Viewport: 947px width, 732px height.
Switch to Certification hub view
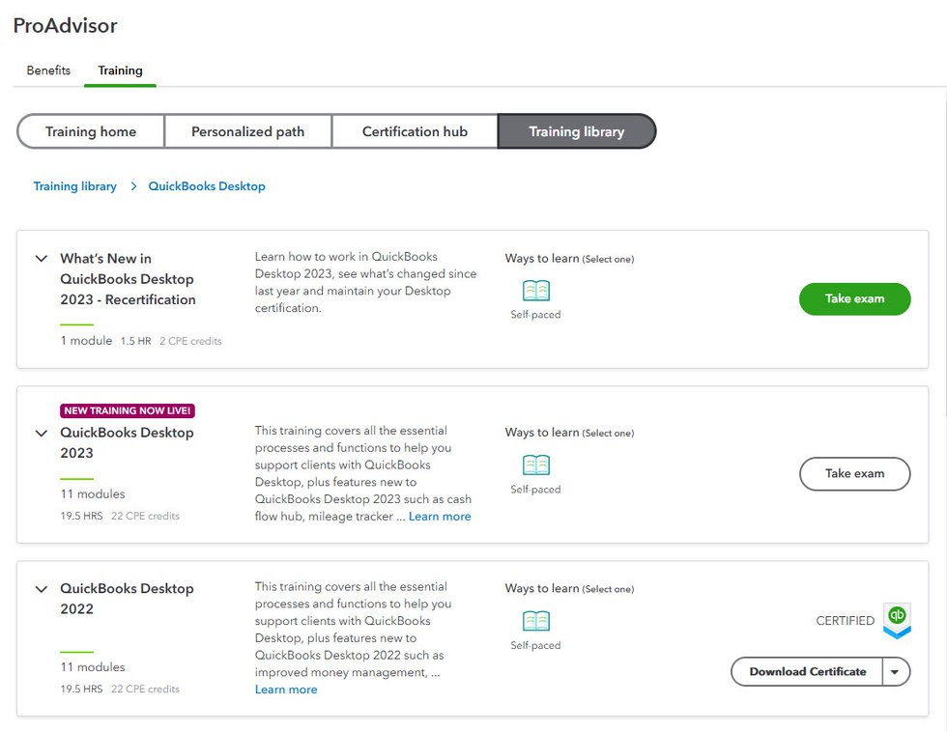(415, 131)
